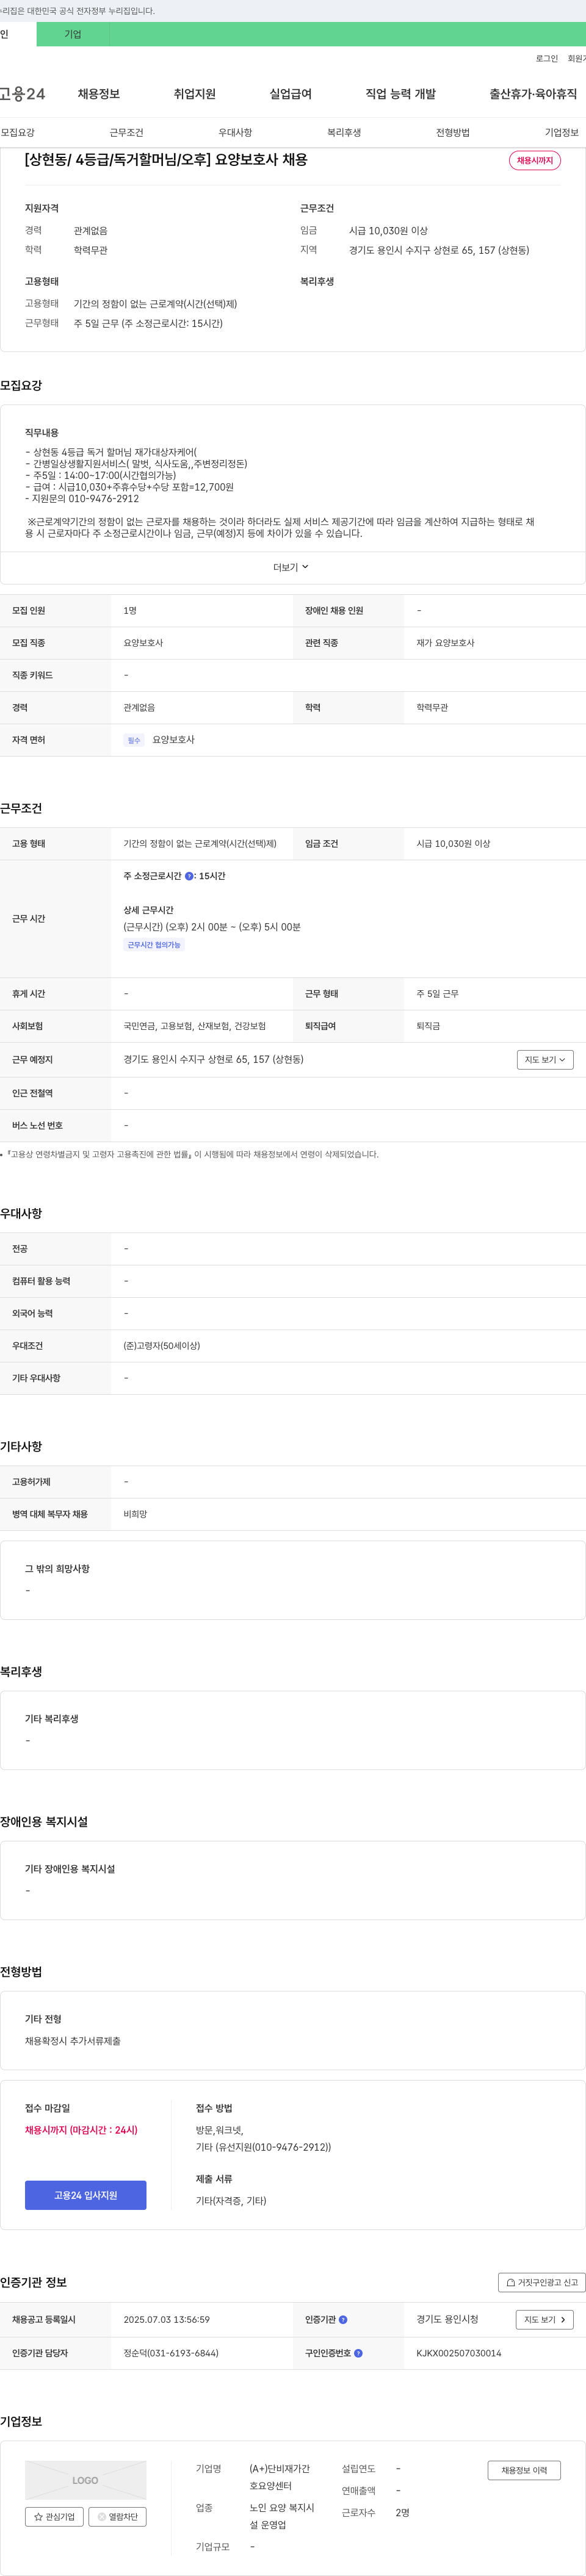Click the KJKX002507030014 certification number
Screen dimensions: 586x2576
coord(459,2353)
